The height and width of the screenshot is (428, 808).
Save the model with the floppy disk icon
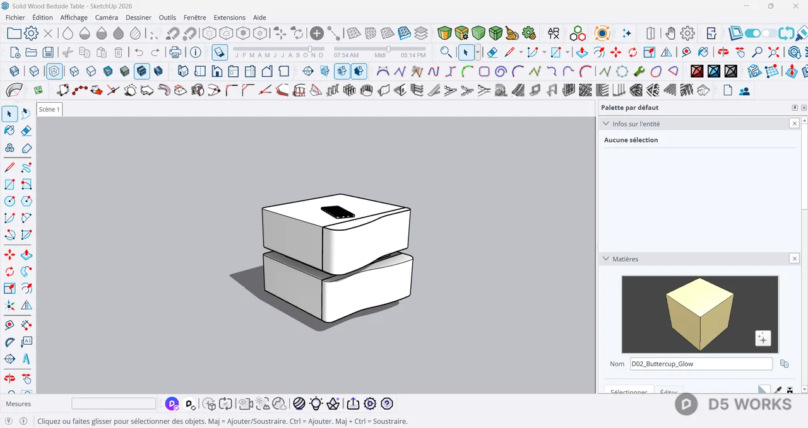pos(48,52)
